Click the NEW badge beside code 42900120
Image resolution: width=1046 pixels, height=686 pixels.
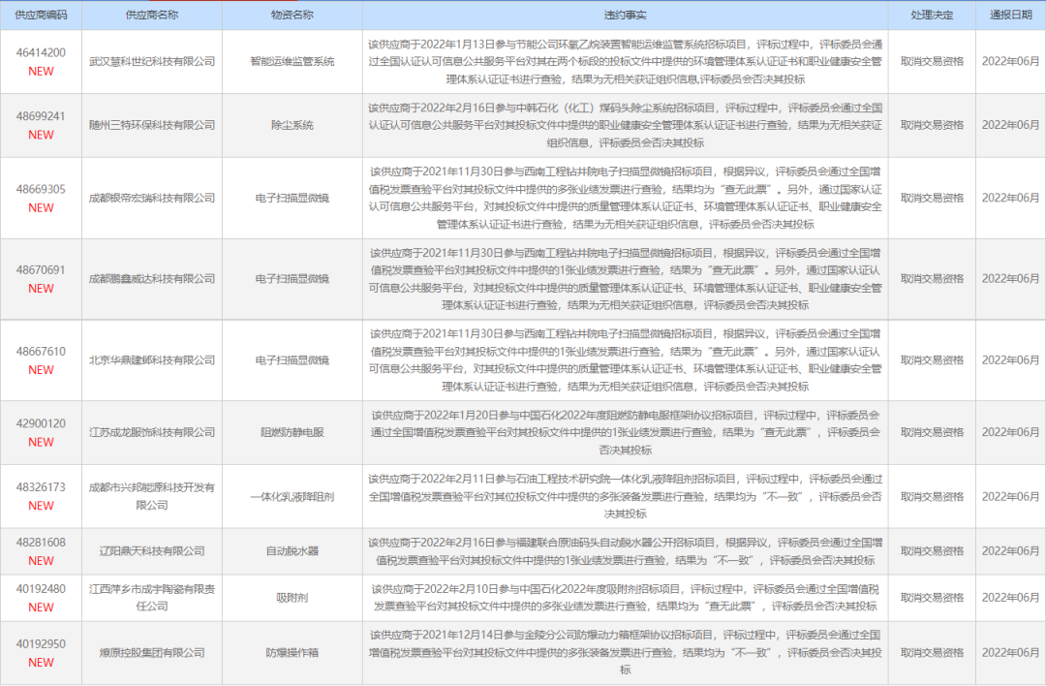[x=44, y=444]
